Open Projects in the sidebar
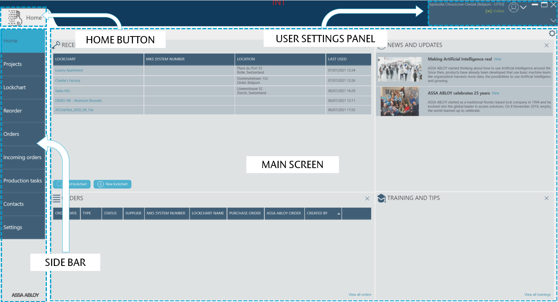558x302 pixels. (x=23, y=64)
